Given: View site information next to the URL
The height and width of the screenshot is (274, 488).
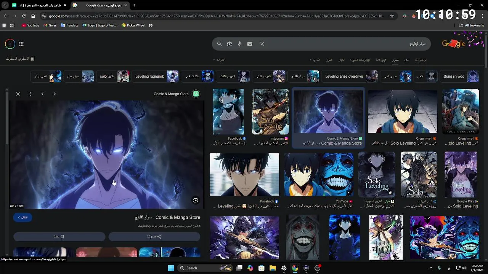Looking at the screenshot, I should tap(44, 16).
